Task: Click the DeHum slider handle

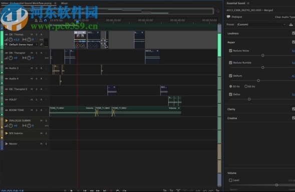Action: [x=258, y=80]
